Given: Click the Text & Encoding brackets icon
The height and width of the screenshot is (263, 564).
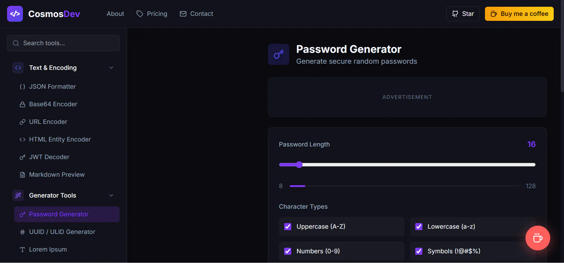Looking at the screenshot, I should coord(18,68).
